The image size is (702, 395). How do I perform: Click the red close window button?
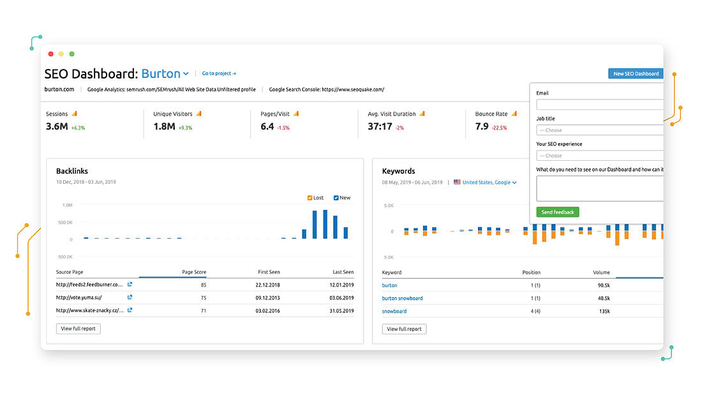click(x=50, y=54)
